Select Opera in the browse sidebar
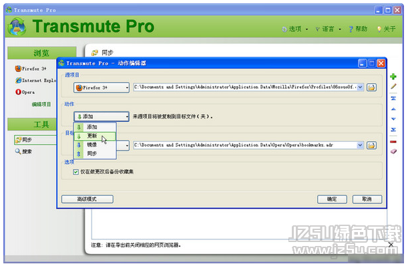The width and height of the screenshot is (410, 268). coord(25,92)
